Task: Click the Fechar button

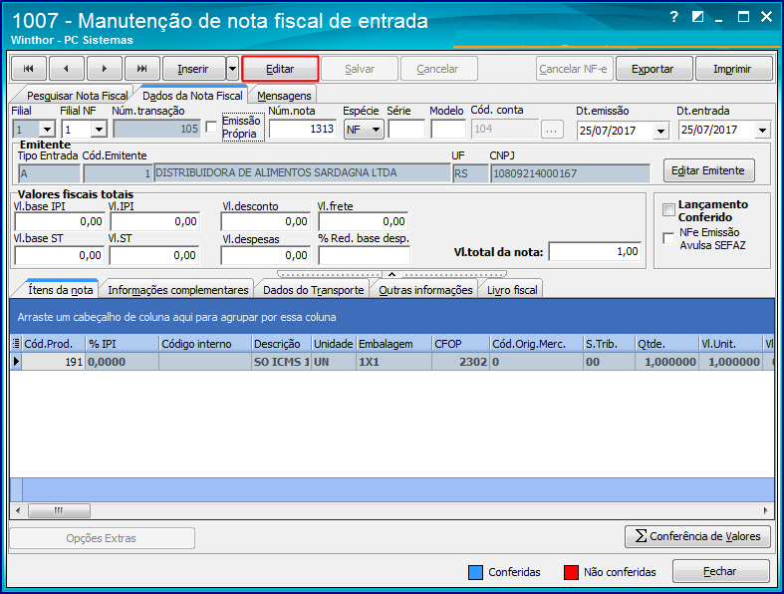Action: [x=720, y=571]
